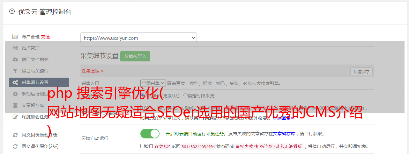The height and width of the screenshot is (154, 409).
Task: Click the refresh icon for 同义词伪原创[1版]
Action: click(15, 135)
